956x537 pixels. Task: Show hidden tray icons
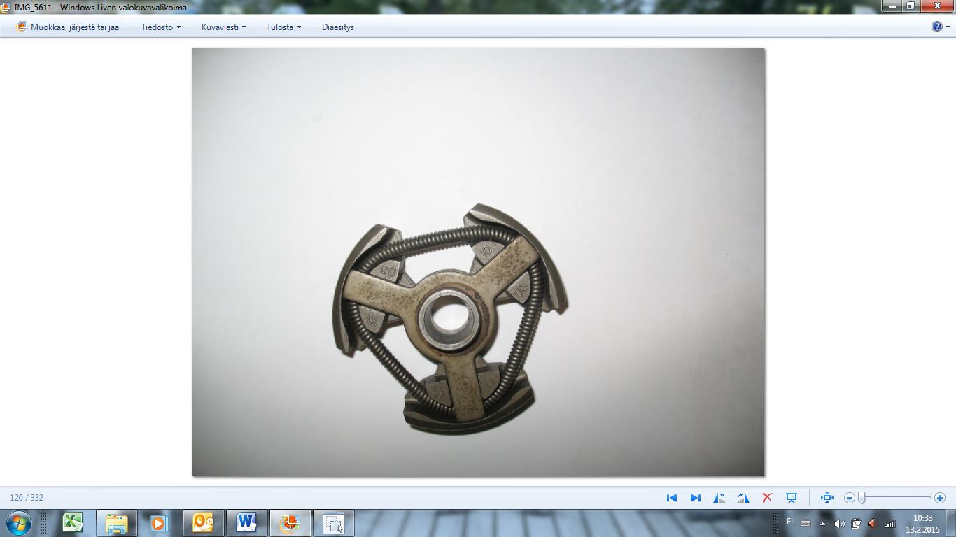pos(822,523)
